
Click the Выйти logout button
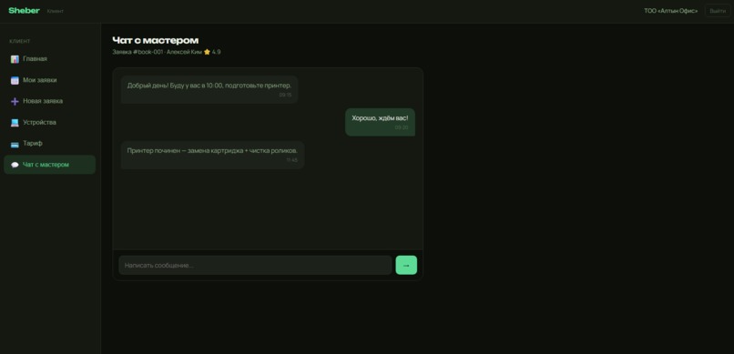click(718, 11)
